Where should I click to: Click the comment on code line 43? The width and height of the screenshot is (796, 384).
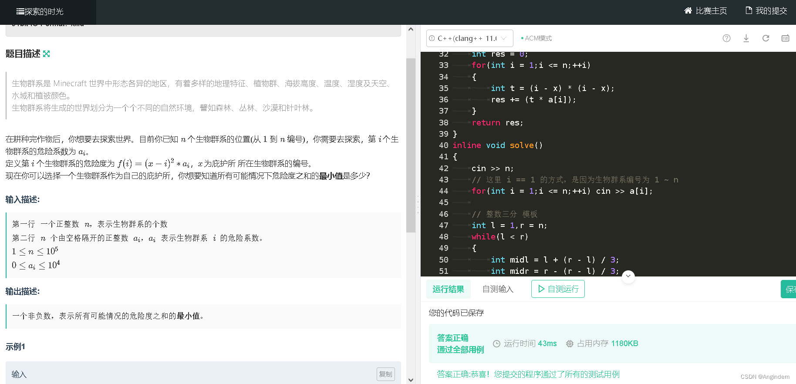pyautogui.click(x=575, y=180)
